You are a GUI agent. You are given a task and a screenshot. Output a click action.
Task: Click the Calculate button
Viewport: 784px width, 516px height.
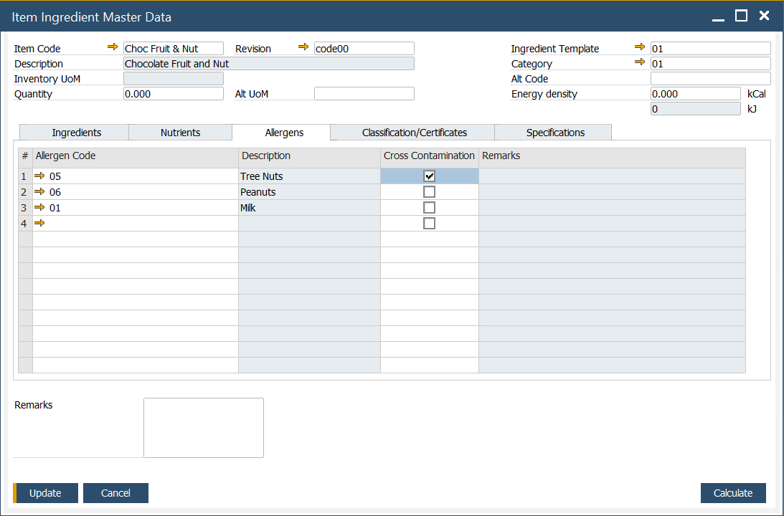[x=733, y=493]
